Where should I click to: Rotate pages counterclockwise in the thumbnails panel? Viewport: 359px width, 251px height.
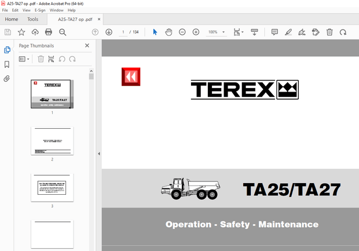[x=62, y=59]
